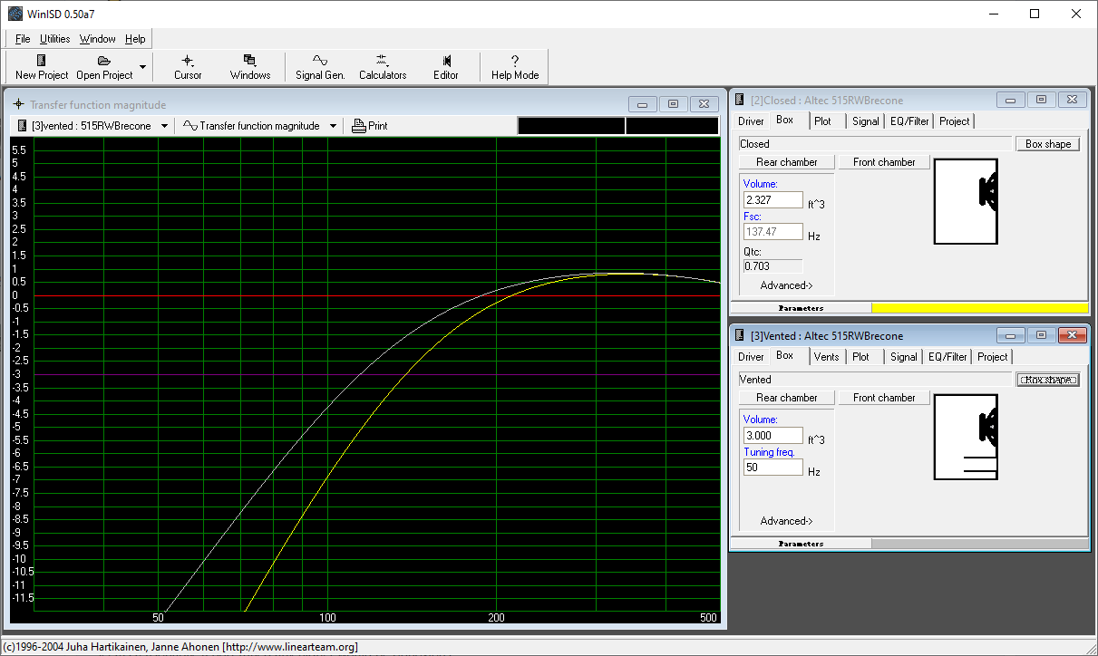Open the Editor tool
Viewport: 1098px width, 656px height.
tap(445, 67)
